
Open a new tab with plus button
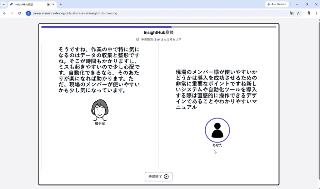click(x=61, y=4)
